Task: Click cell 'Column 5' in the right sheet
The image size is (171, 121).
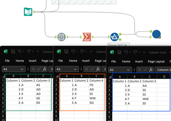Action: [149, 81]
